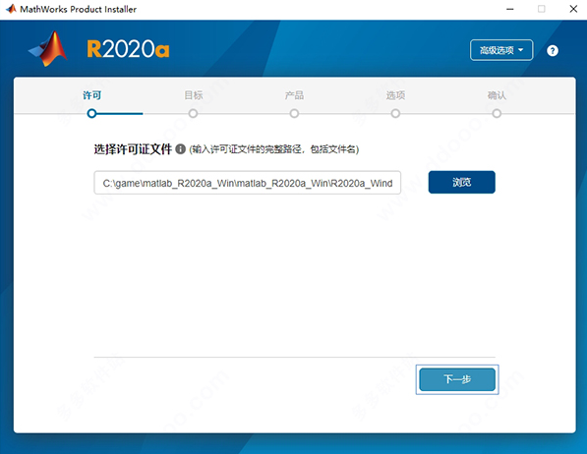Click the 选择许可证文件 heading text
587x454 pixels.
point(133,149)
